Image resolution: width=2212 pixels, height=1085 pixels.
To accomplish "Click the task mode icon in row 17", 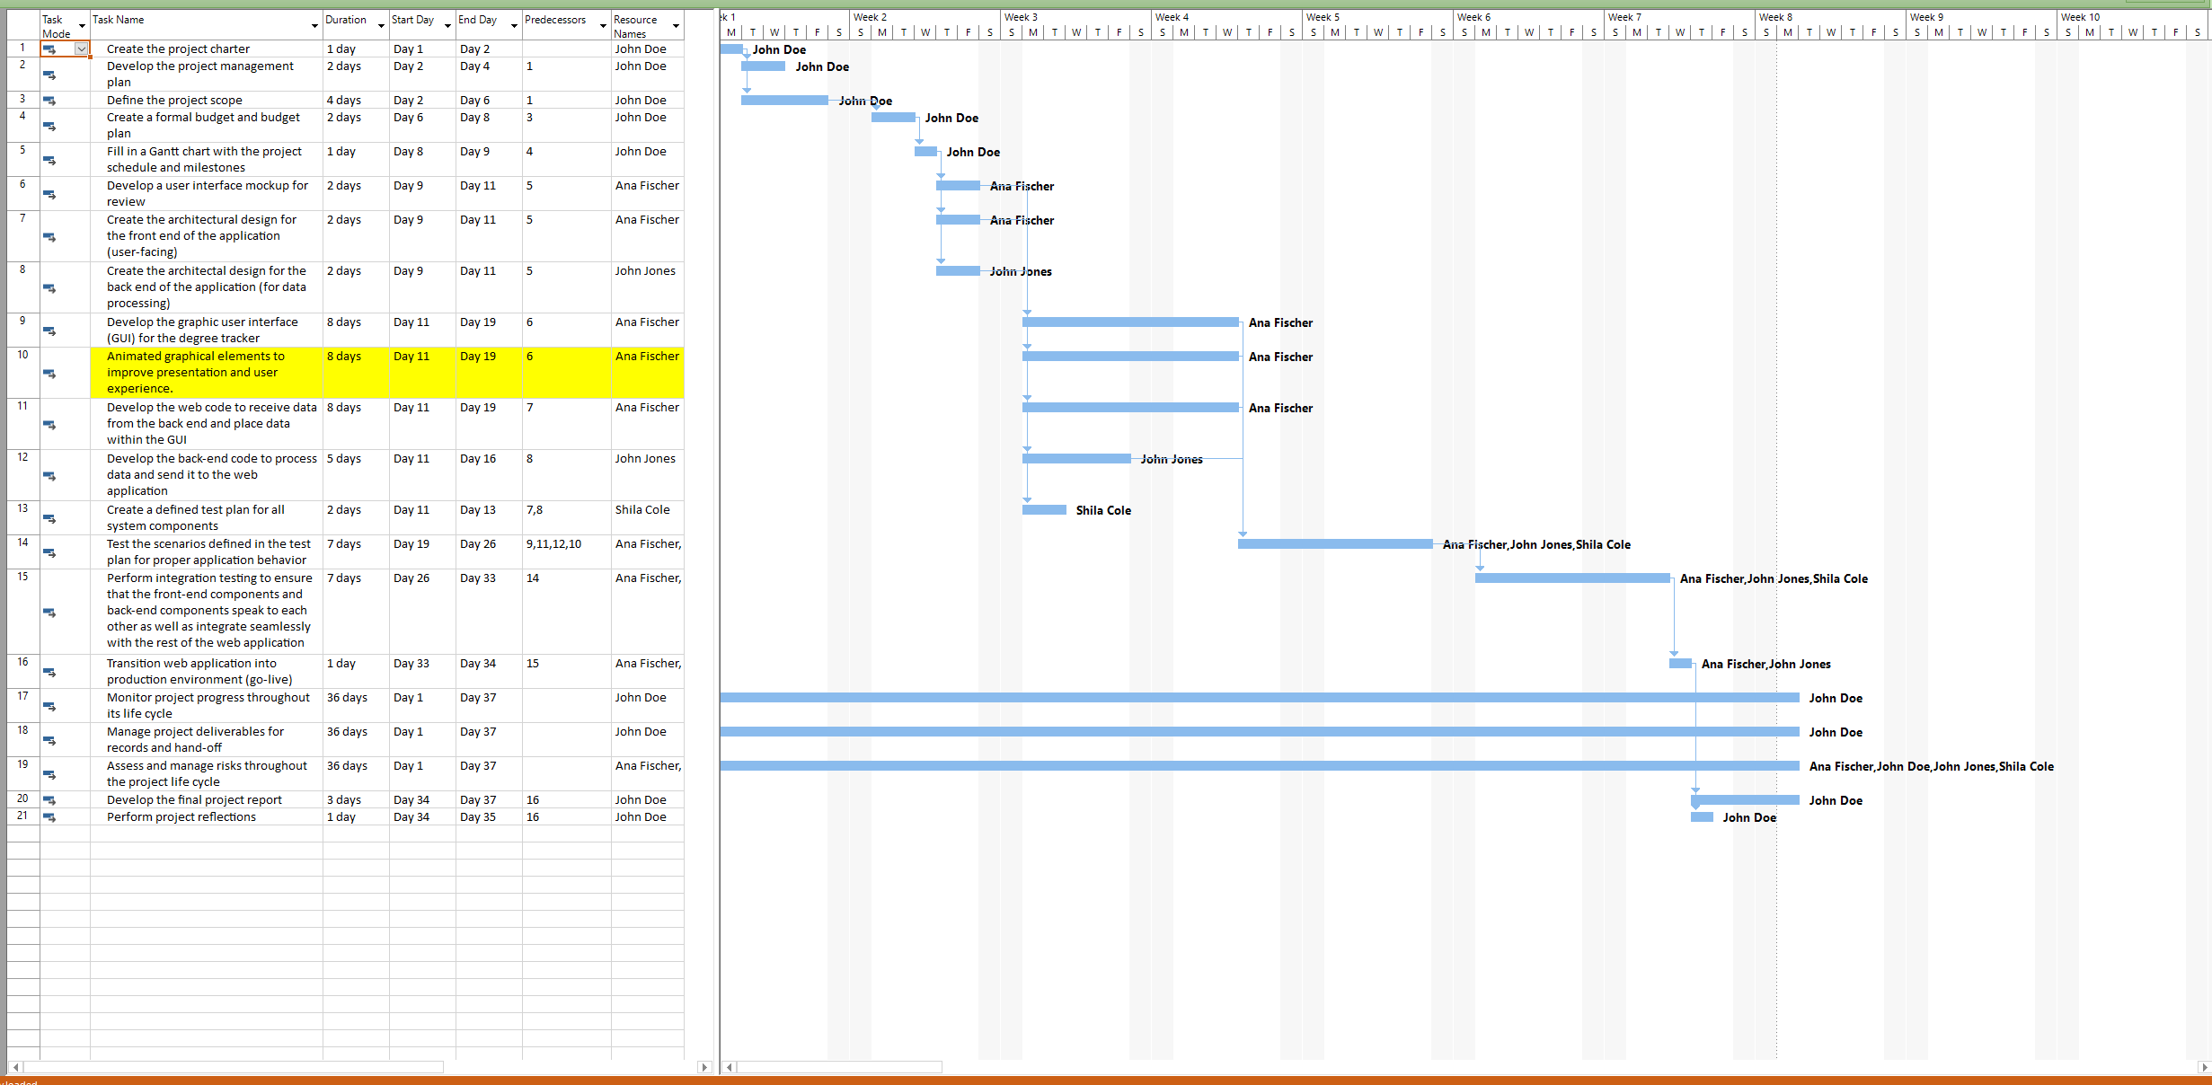I will [49, 707].
